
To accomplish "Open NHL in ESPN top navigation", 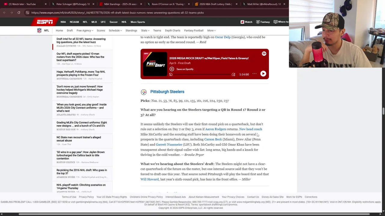I will [x=124, y=22].
